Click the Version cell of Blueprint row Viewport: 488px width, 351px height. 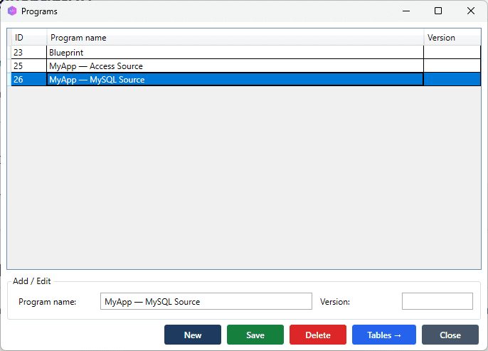[452, 52]
